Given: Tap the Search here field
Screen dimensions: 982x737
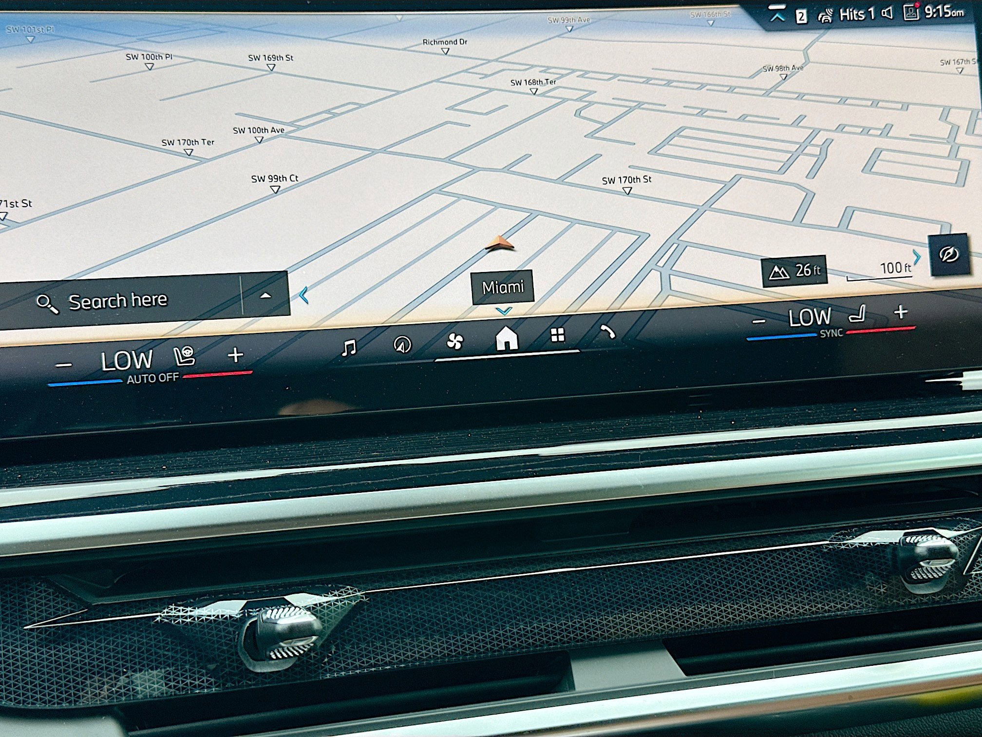Looking at the screenshot, I should (x=118, y=301).
